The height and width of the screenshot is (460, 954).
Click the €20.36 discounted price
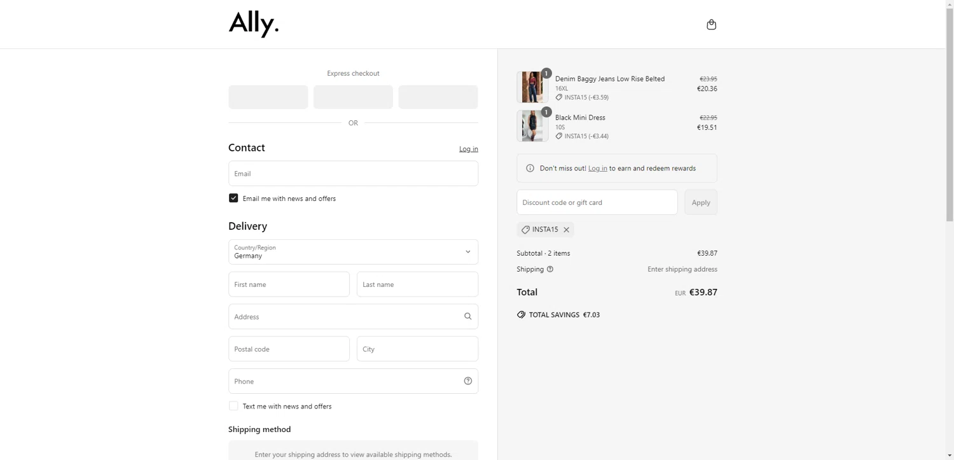pyautogui.click(x=707, y=89)
